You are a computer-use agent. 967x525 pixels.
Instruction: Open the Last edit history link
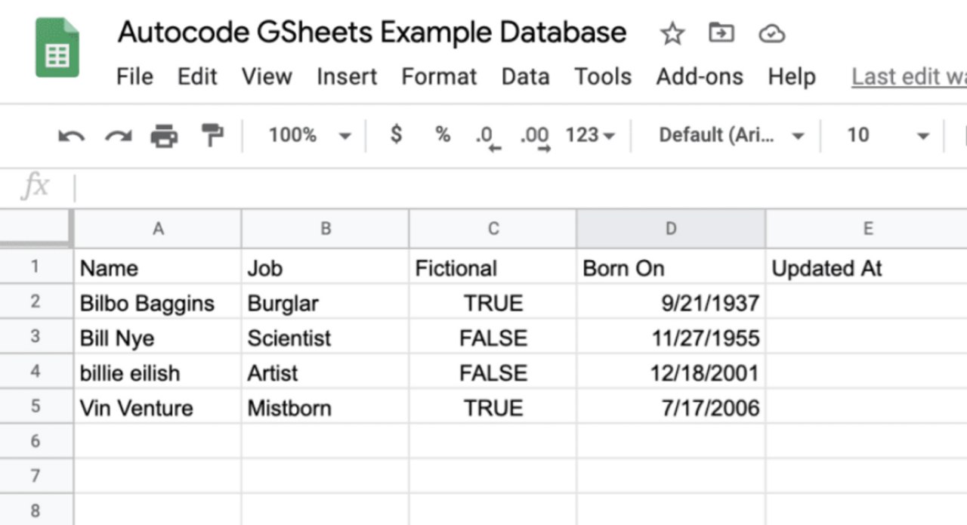click(x=909, y=76)
